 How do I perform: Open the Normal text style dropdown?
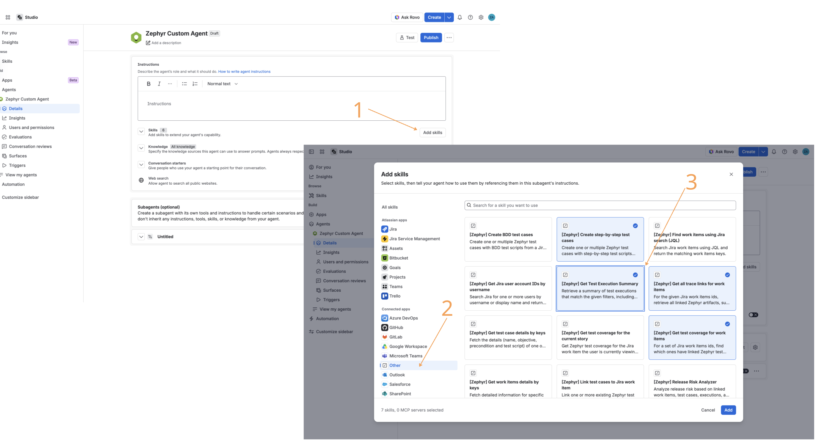[x=223, y=84]
